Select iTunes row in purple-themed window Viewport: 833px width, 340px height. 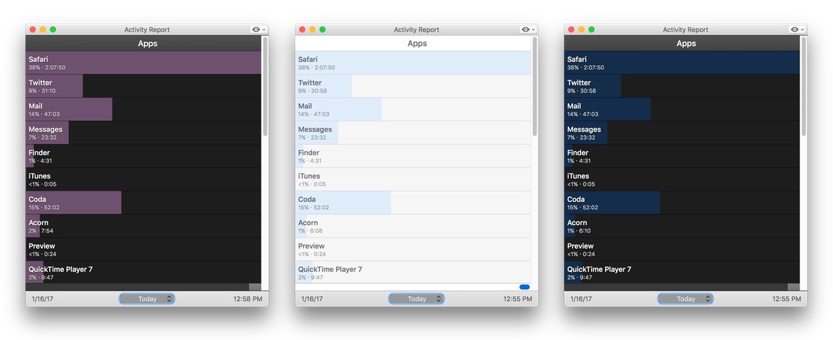point(143,180)
